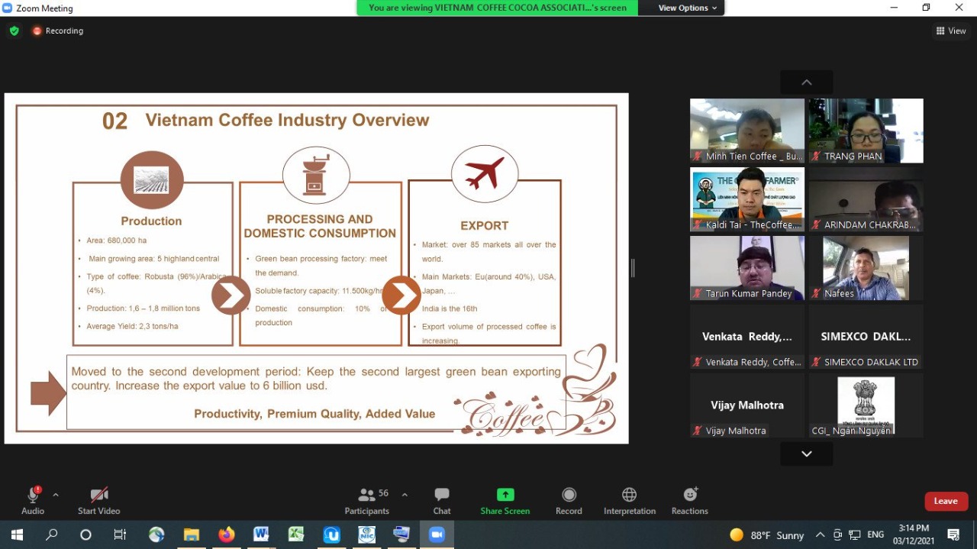Click the coffee grinder icon on the slide
Screen dimensions: 977x549
point(316,174)
